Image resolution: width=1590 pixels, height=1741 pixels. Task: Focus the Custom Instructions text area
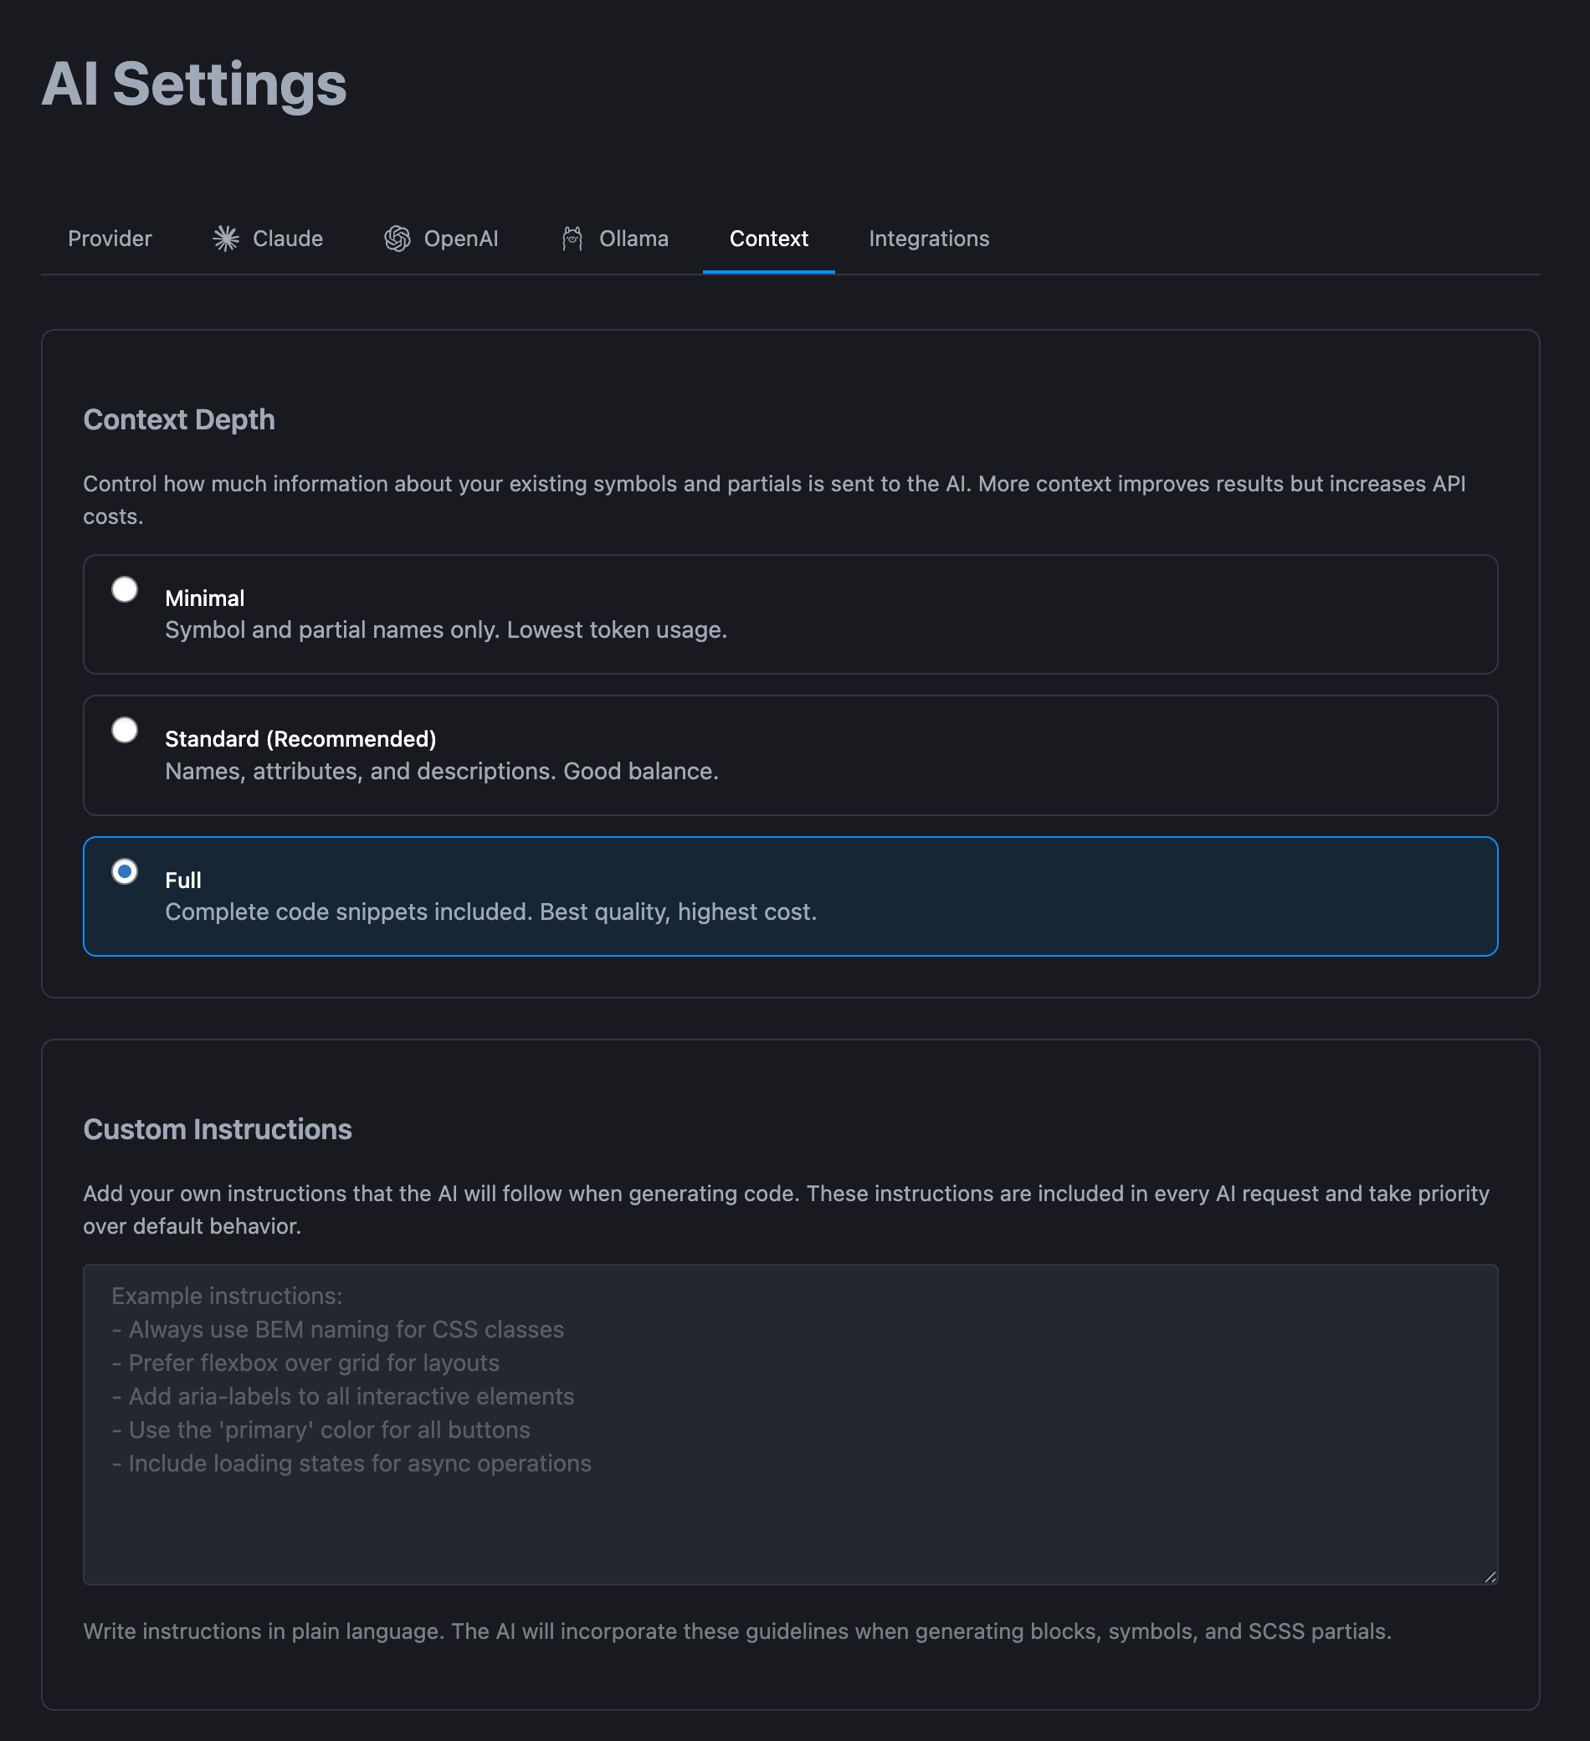click(x=790, y=1425)
